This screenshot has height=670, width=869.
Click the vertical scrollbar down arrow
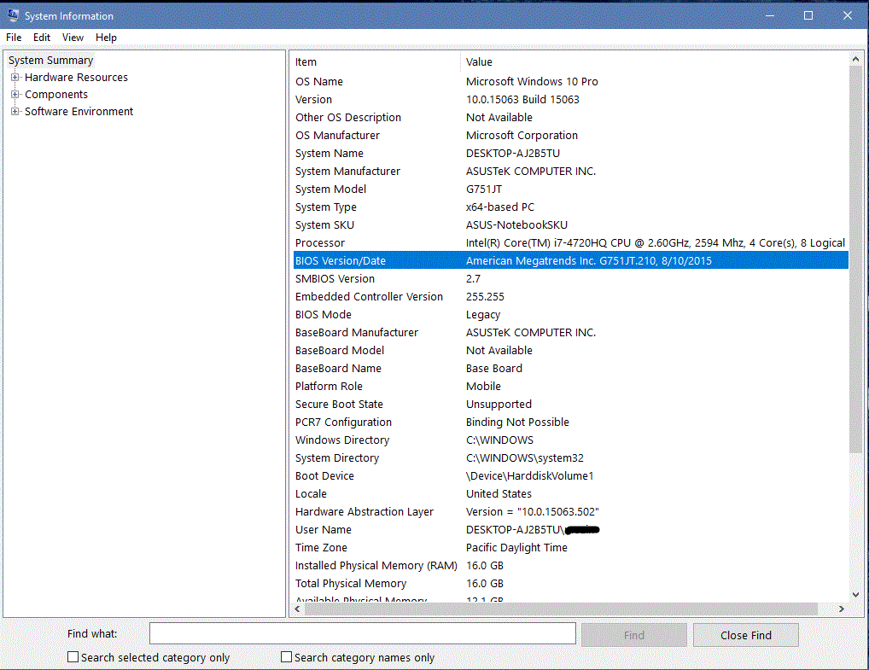coord(855,595)
